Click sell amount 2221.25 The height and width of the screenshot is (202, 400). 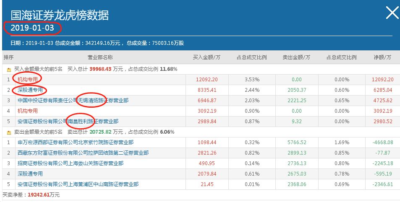pyautogui.click(x=297, y=100)
